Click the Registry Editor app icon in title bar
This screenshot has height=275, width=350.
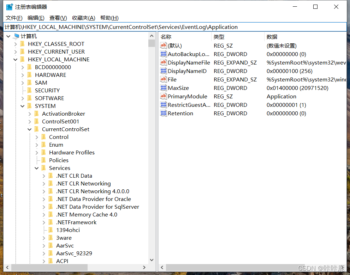[x=10, y=7]
